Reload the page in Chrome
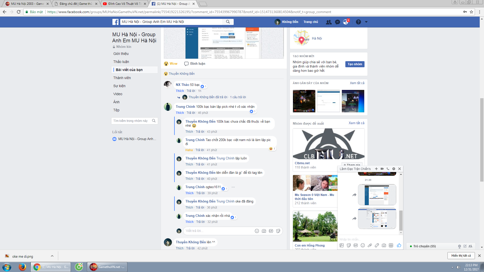This screenshot has height=272, width=484. [x=19, y=12]
